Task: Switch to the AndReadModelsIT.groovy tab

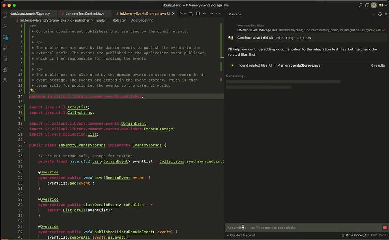Action: click(x=30, y=14)
